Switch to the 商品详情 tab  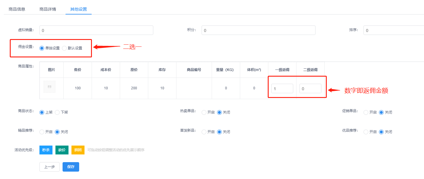point(48,9)
